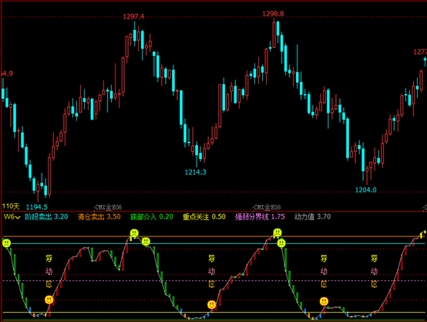Viewport: 427px width, 322px height.
Task: Click smiley buy signal below 1214.3 low
Action: click(212, 304)
